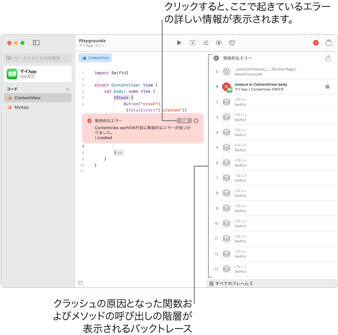Open the search options magnifier dropdown
This screenshot has height=335, width=338.
tap(9, 58)
